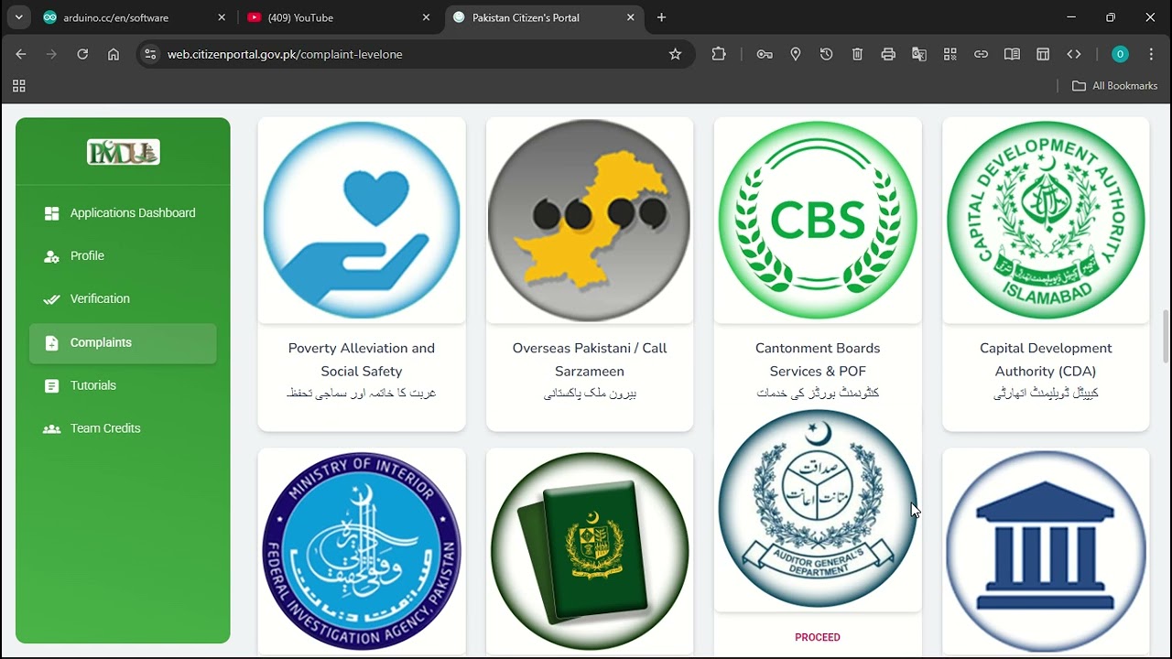Image resolution: width=1172 pixels, height=659 pixels.
Task: Click PROCEED under the Auditor General card
Action: pos(818,637)
